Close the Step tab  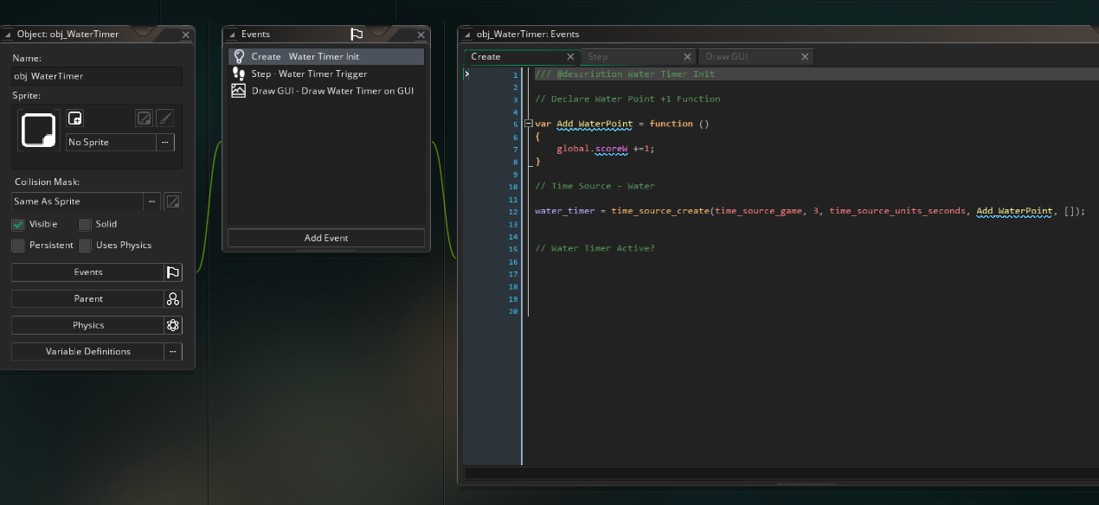click(688, 57)
